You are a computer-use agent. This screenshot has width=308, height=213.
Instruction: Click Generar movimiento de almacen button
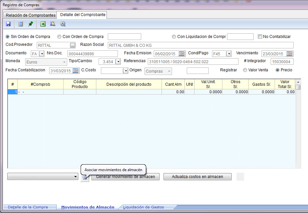click(x=125, y=177)
